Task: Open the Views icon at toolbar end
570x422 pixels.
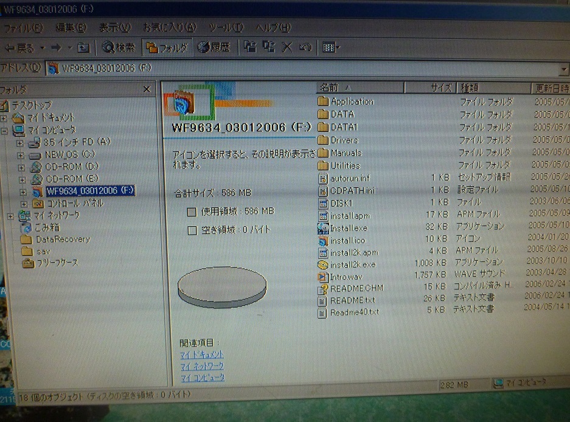Action: tap(328, 47)
